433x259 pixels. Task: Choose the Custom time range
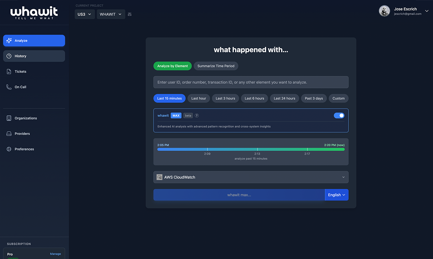(339, 98)
